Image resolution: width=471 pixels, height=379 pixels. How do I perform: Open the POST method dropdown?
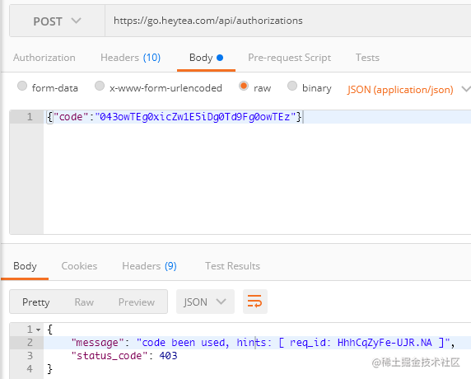pyautogui.click(x=57, y=21)
